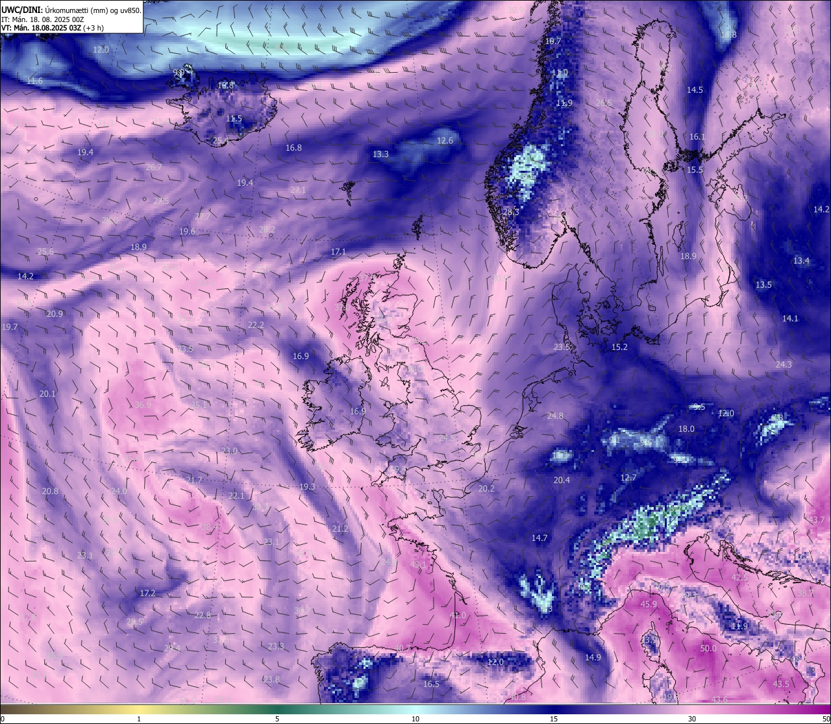Click the 13.3 map value

pos(380,155)
